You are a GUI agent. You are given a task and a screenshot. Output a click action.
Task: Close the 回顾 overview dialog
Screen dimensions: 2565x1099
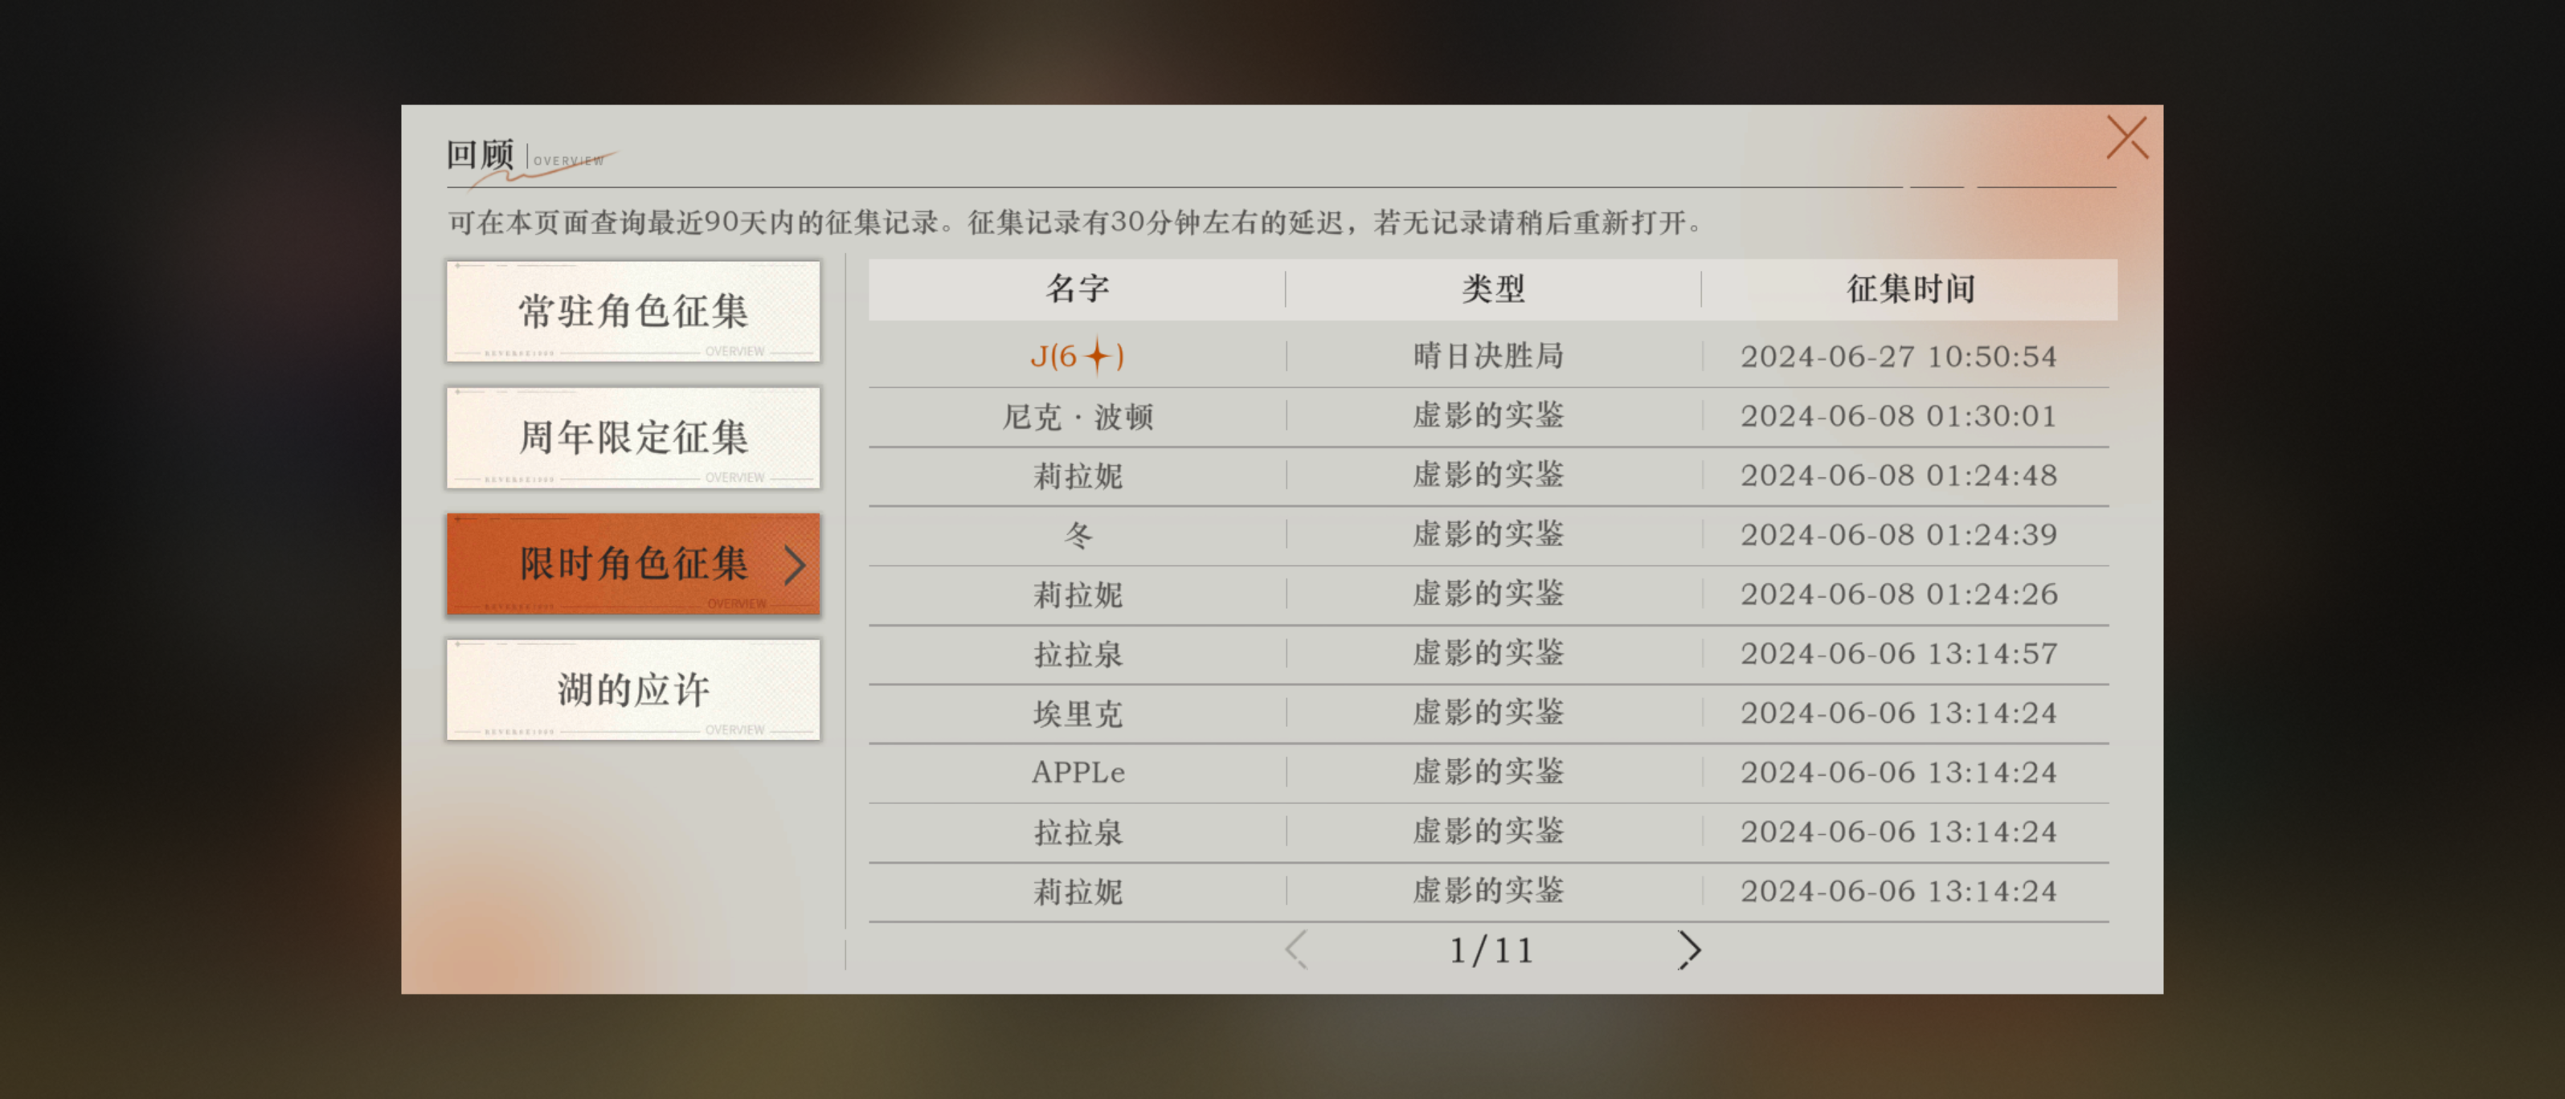[x=2126, y=138]
